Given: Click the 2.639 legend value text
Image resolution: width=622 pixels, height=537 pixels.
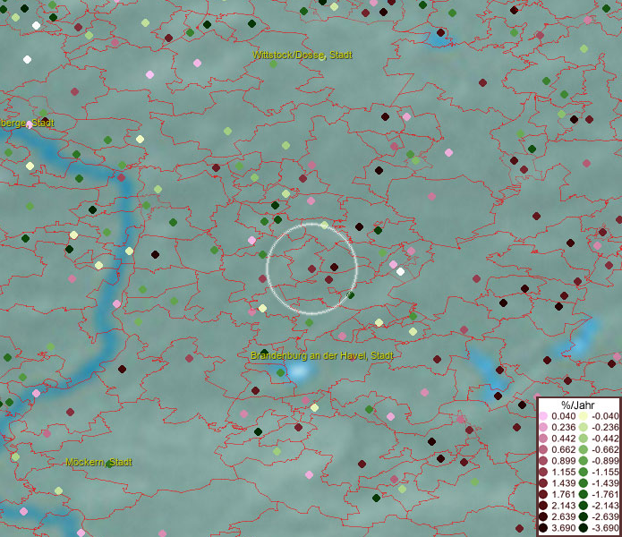Looking at the screenshot, I should click(x=564, y=517).
